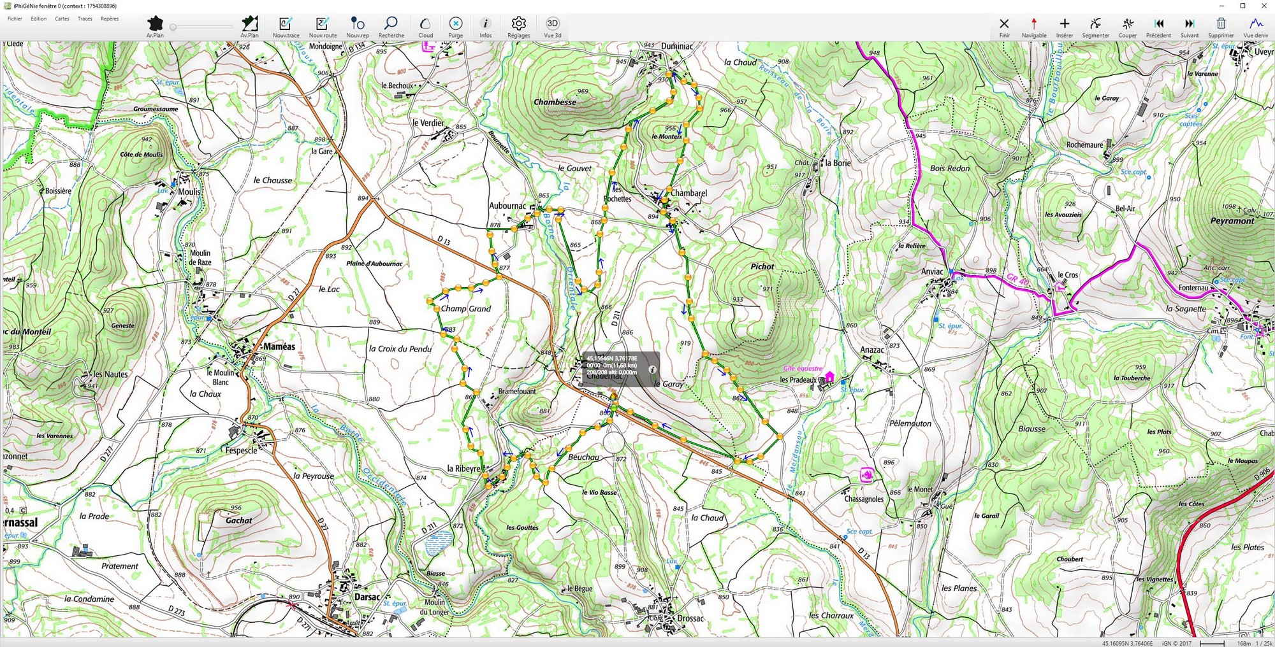
Task: Open the Cloud toolbar icon
Action: [425, 27]
